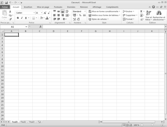167x127 pixels.
Task: Click the increase font size icon
Action: click(x=45, y=13)
